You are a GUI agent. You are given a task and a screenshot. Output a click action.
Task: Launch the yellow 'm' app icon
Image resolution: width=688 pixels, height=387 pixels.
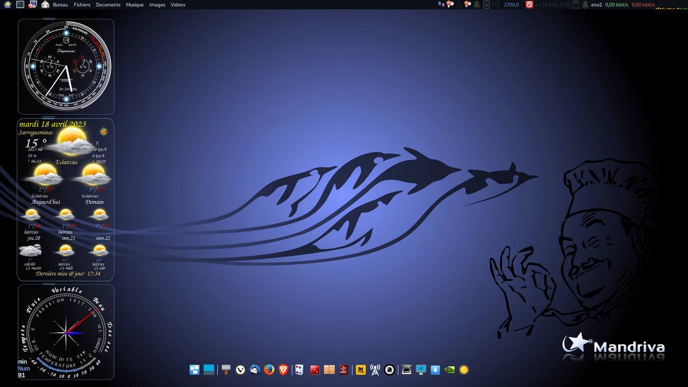tap(361, 370)
